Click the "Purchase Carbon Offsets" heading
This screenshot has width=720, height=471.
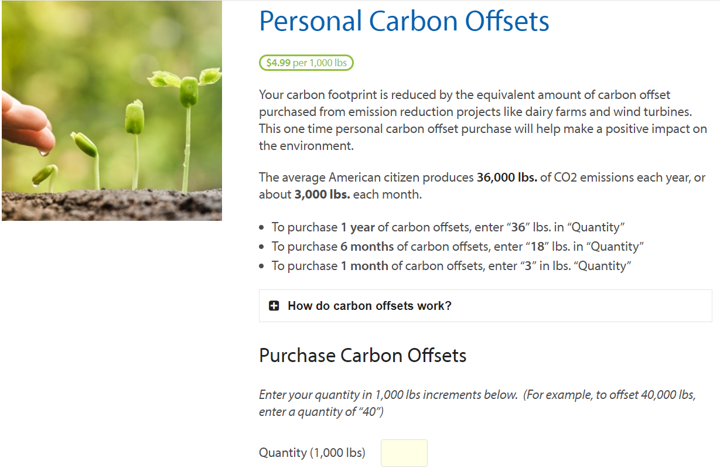[363, 356]
